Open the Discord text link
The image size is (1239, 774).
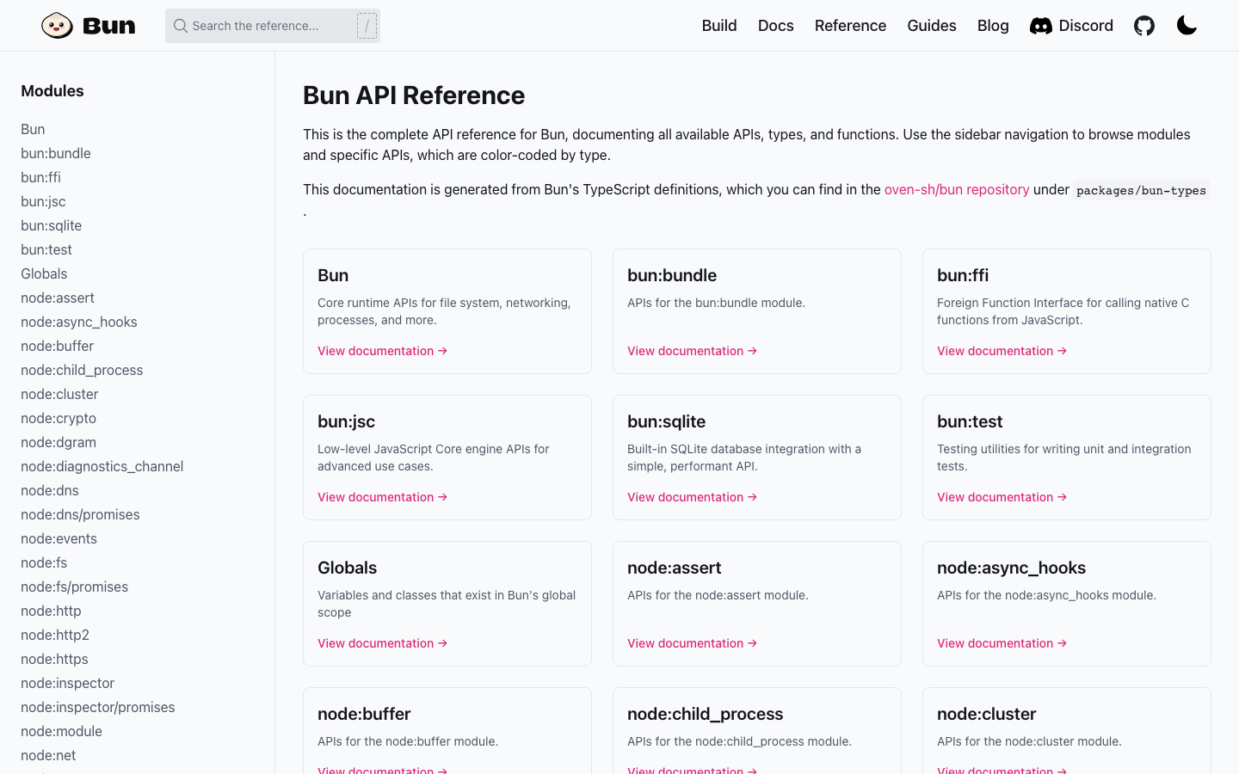tap(1086, 26)
